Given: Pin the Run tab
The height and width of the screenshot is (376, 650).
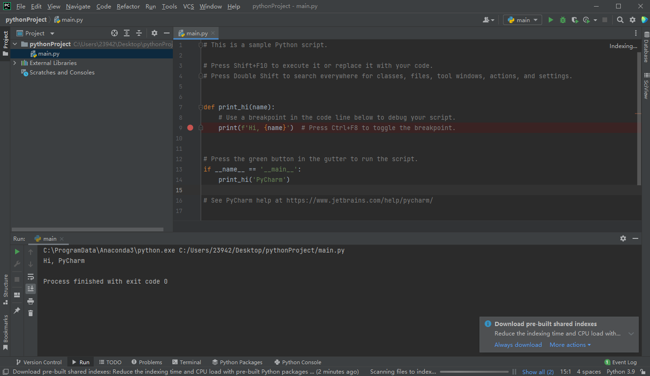Looking at the screenshot, I should tap(17, 311).
